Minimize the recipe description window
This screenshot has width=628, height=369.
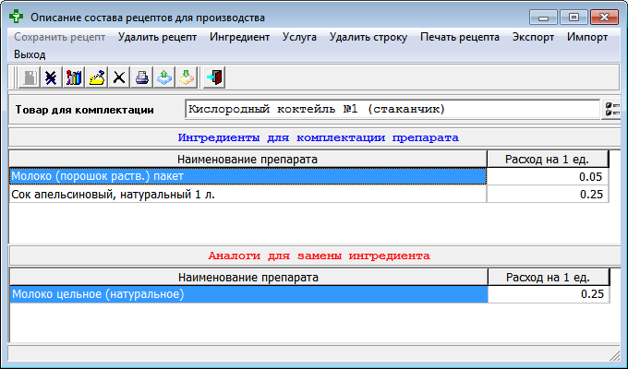coord(543,18)
